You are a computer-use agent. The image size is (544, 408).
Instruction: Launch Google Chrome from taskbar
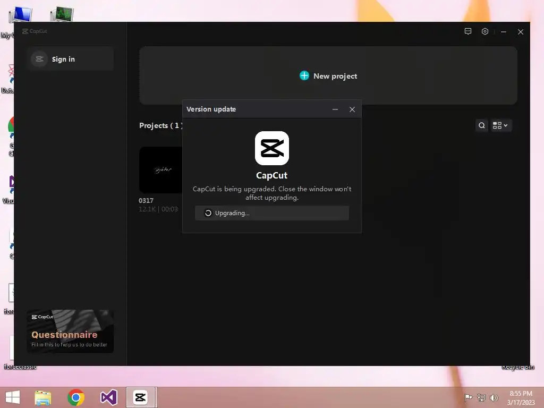click(x=76, y=397)
